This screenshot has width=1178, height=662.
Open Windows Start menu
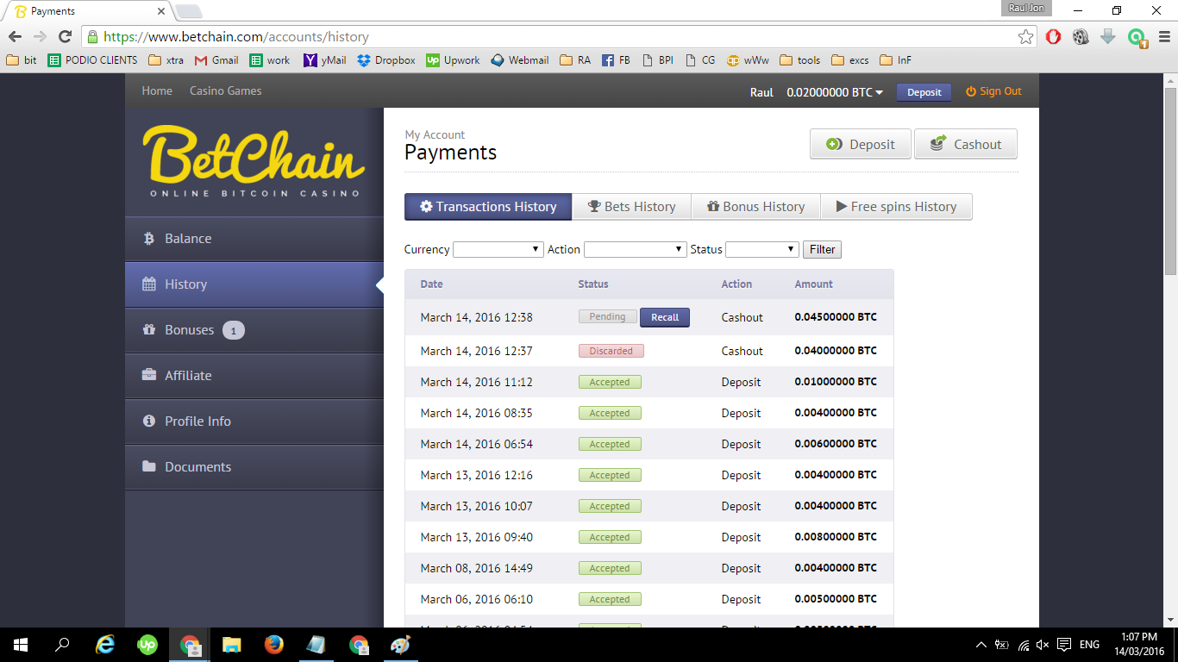pyautogui.click(x=21, y=645)
